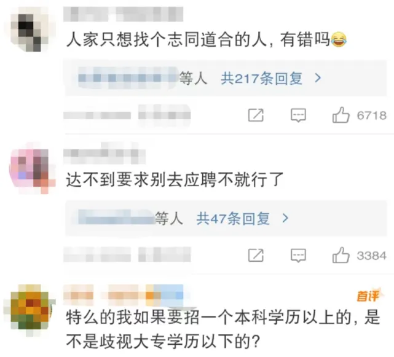Screen dimensions: 394x357
Task: Like the comment showing 3384 likes
Action: pos(341,255)
